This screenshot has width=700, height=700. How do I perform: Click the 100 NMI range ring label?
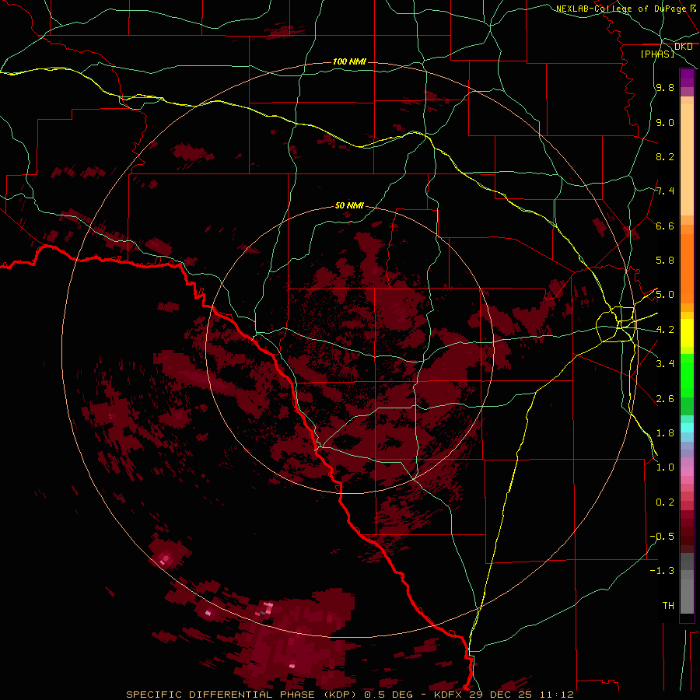tap(349, 61)
